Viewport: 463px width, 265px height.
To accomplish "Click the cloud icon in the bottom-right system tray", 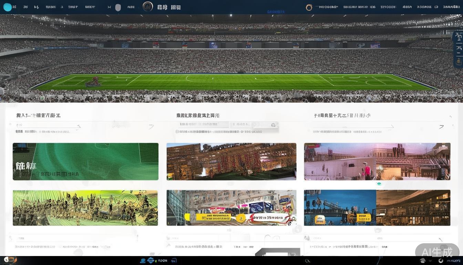I will (x=423, y=261).
